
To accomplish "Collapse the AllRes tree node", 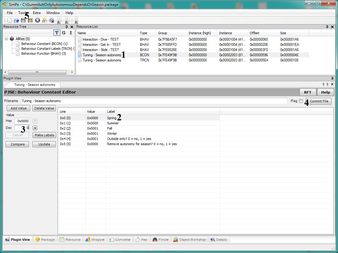I will coord(6,39).
